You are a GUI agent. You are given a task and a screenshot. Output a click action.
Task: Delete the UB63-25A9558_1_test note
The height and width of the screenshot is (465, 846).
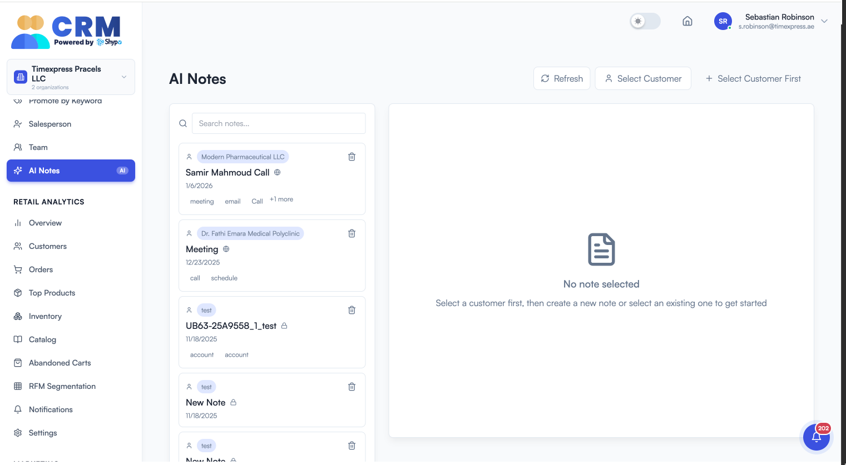pos(352,310)
